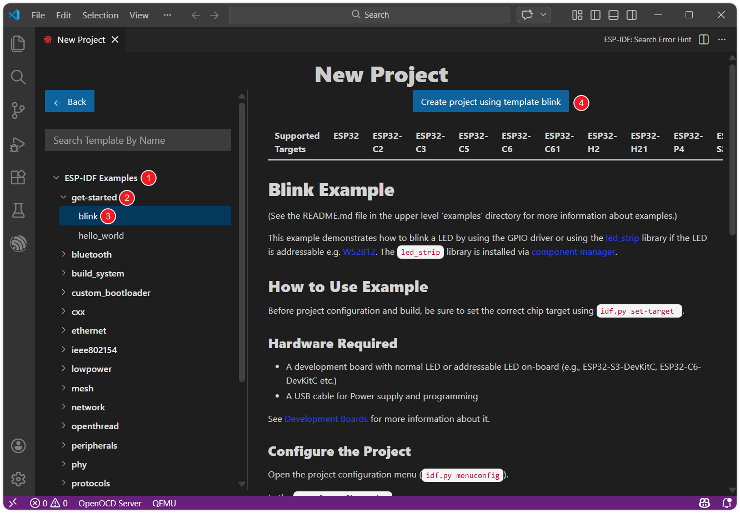The height and width of the screenshot is (513, 740).
Task: Collapse the get-started folder
Action: 93,197
